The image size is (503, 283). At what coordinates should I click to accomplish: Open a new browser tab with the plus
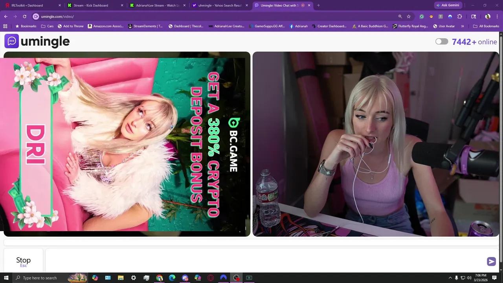[x=318, y=6]
